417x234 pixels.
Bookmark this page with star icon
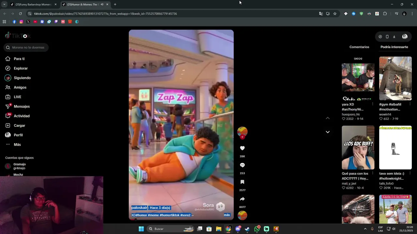pyautogui.click(x=335, y=14)
